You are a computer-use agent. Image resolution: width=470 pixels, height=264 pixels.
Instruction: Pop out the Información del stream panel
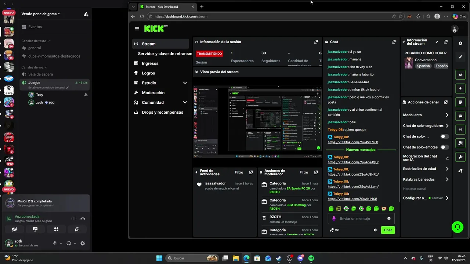(446, 42)
